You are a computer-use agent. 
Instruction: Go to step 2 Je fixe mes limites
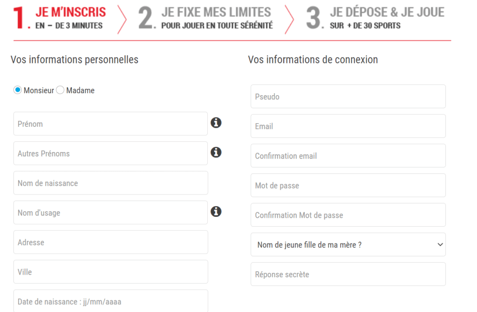pos(205,18)
